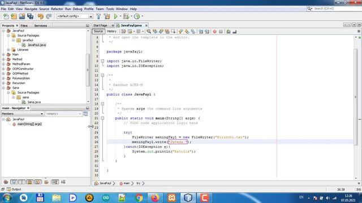The height and width of the screenshot is (203, 362).
Task: Click the Profile Project clock icon
Action: pyautogui.click(x=137, y=16)
